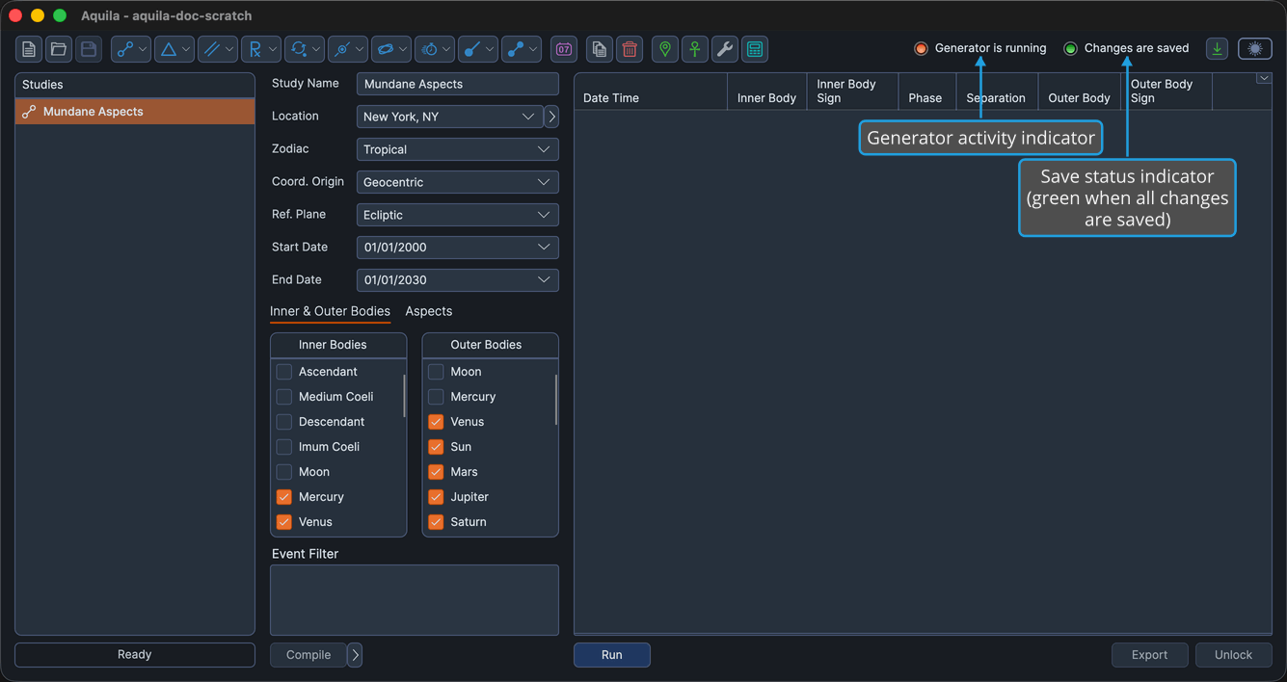Open the Start Date picker dropdown
Viewport: 1287px width, 682px height.
point(458,248)
